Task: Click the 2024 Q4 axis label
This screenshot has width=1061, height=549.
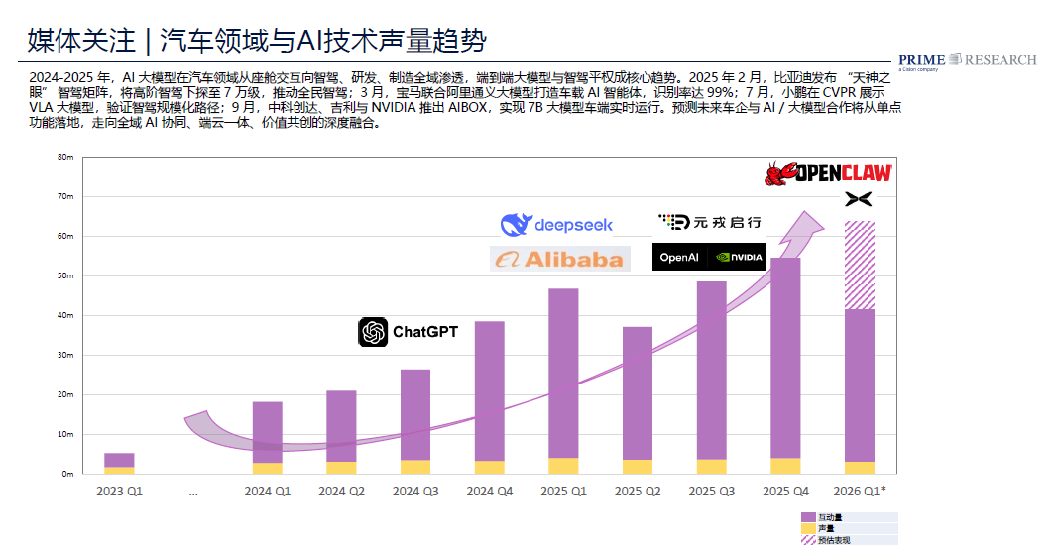Action: pos(489,492)
